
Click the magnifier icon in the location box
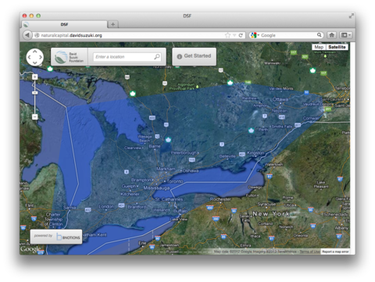click(157, 56)
